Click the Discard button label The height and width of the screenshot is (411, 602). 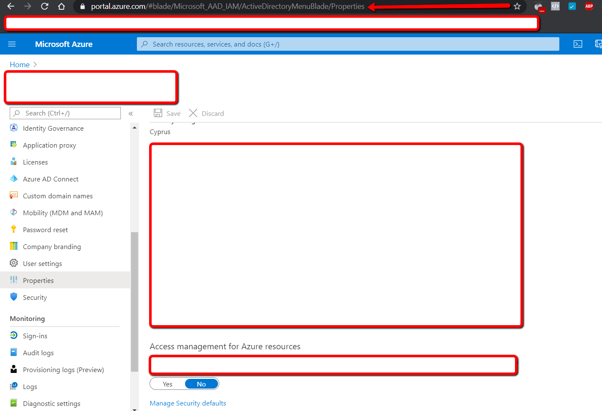(x=212, y=113)
